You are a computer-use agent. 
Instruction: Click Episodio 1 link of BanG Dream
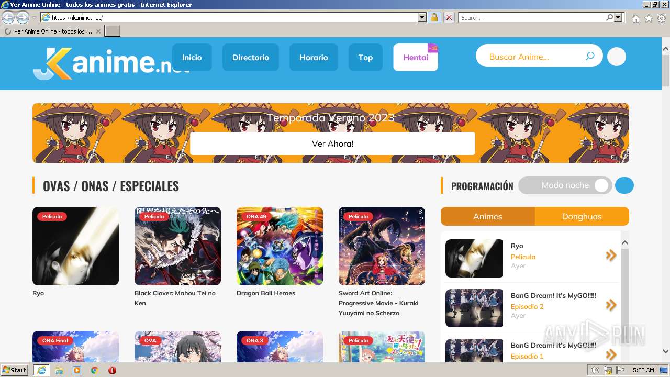(x=527, y=356)
